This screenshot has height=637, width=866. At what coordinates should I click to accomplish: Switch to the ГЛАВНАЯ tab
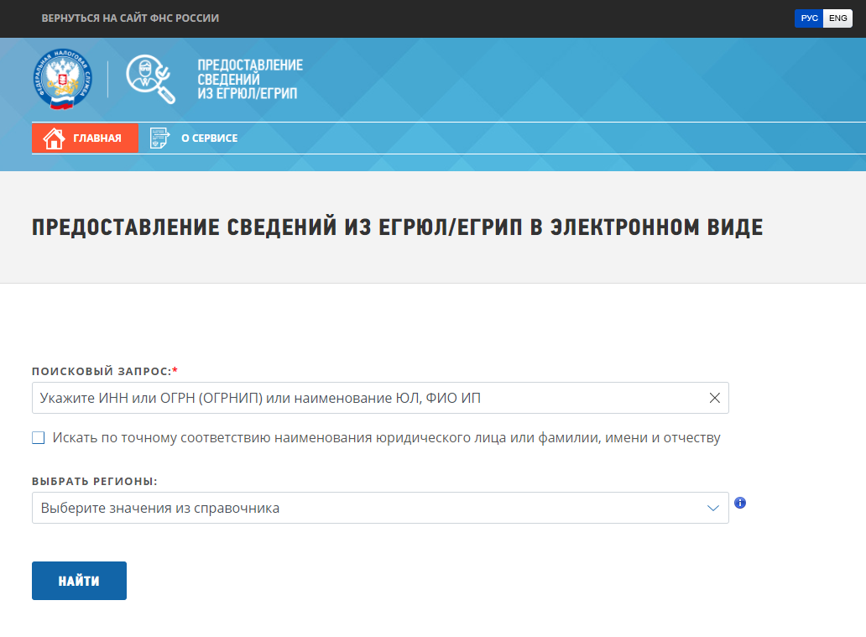85,138
